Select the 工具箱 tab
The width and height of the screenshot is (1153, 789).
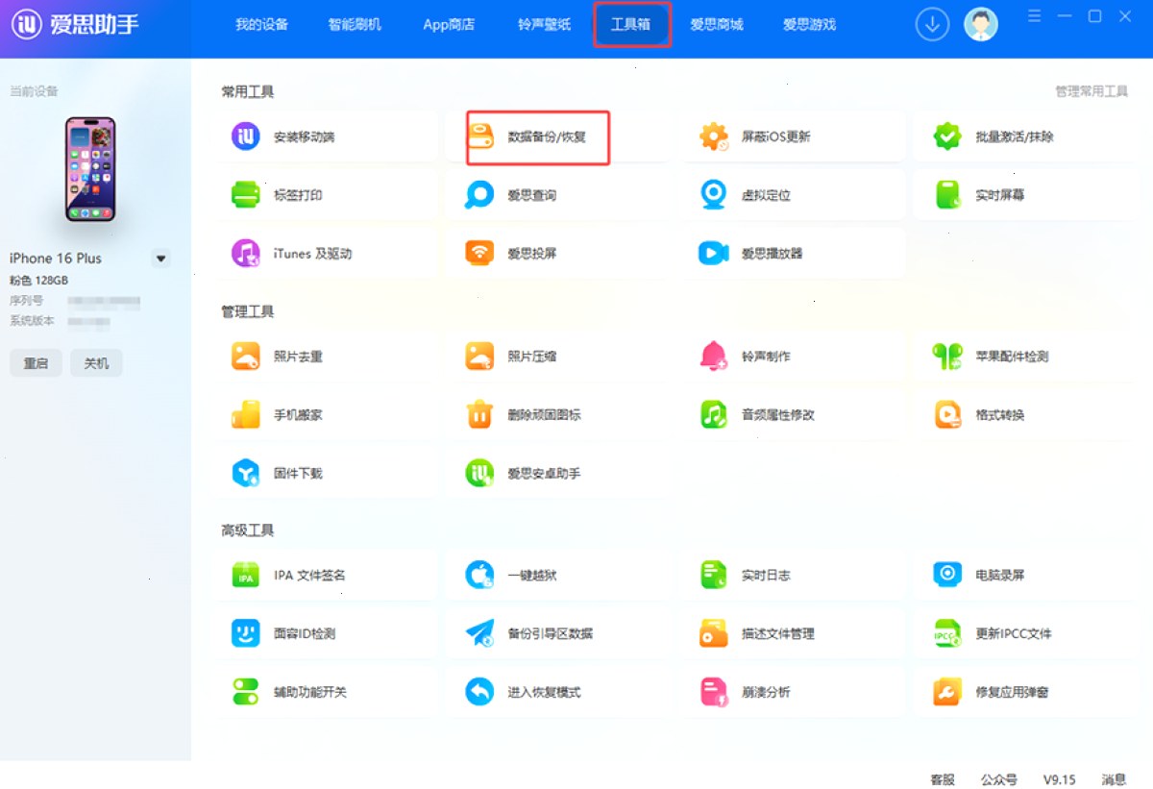point(631,25)
